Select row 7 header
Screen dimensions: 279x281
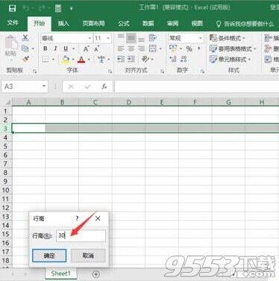6,164
